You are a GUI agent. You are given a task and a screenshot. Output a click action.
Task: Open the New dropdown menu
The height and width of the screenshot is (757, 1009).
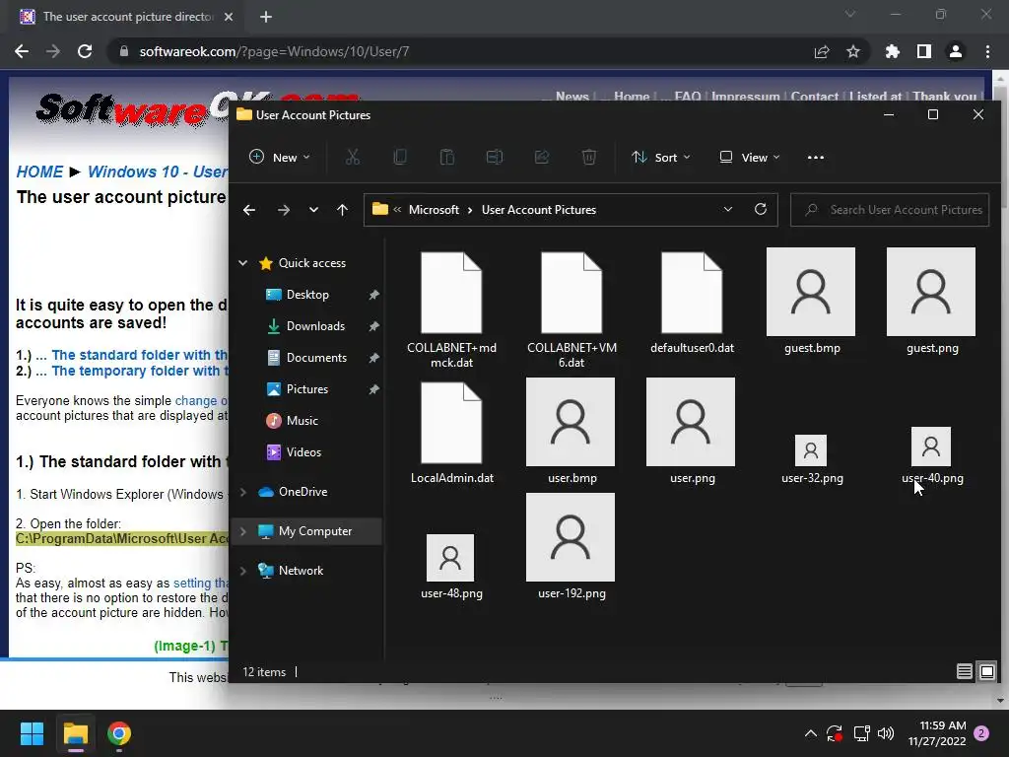click(280, 157)
